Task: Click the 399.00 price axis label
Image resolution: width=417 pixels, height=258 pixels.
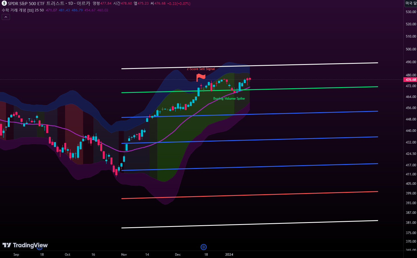Action: tap(411, 193)
